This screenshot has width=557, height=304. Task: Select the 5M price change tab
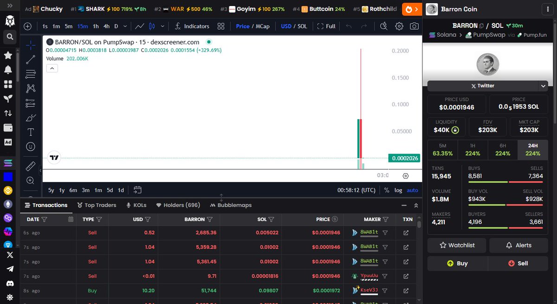[442, 150]
